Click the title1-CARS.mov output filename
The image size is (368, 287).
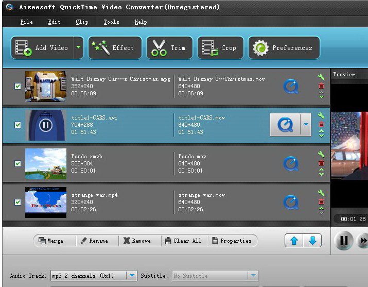pos(202,117)
